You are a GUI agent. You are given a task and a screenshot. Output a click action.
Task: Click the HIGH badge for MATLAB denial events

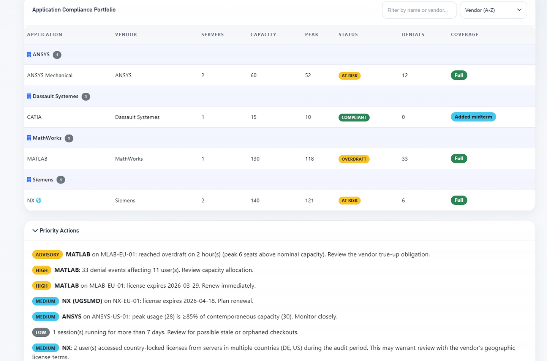[42, 270]
